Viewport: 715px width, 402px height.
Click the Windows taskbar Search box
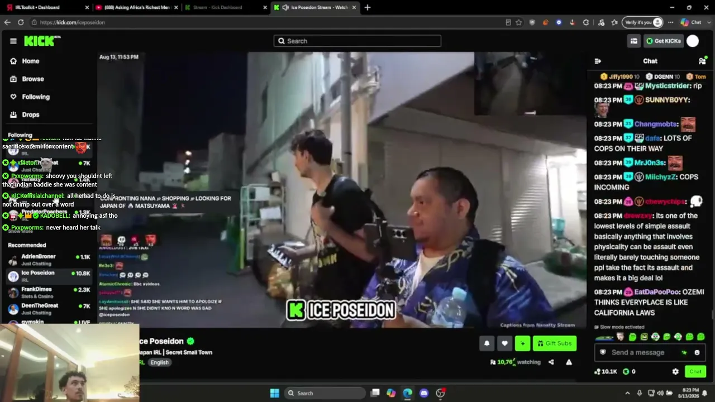pos(325,393)
